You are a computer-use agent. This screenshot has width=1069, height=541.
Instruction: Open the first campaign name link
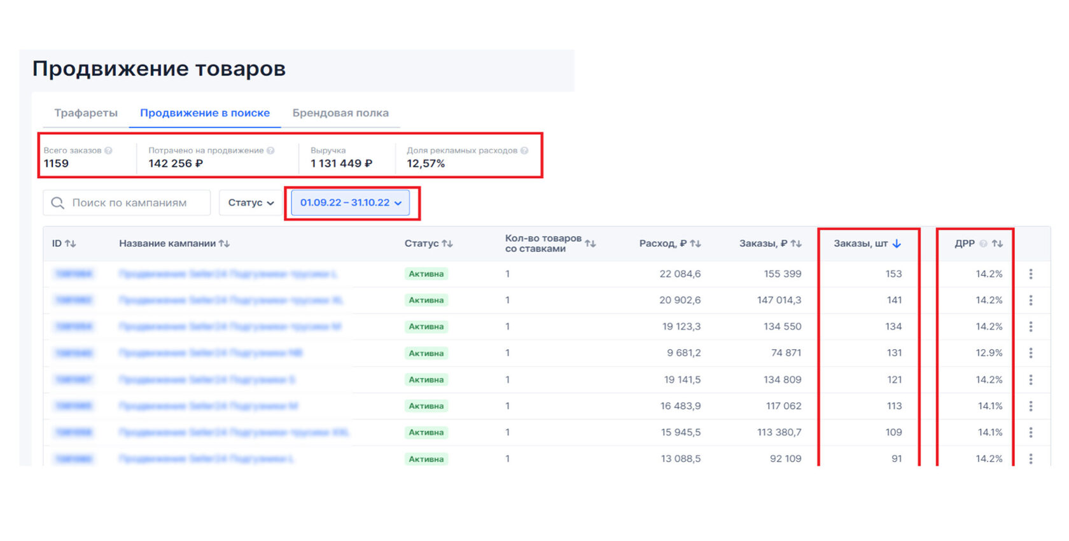click(x=228, y=274)
